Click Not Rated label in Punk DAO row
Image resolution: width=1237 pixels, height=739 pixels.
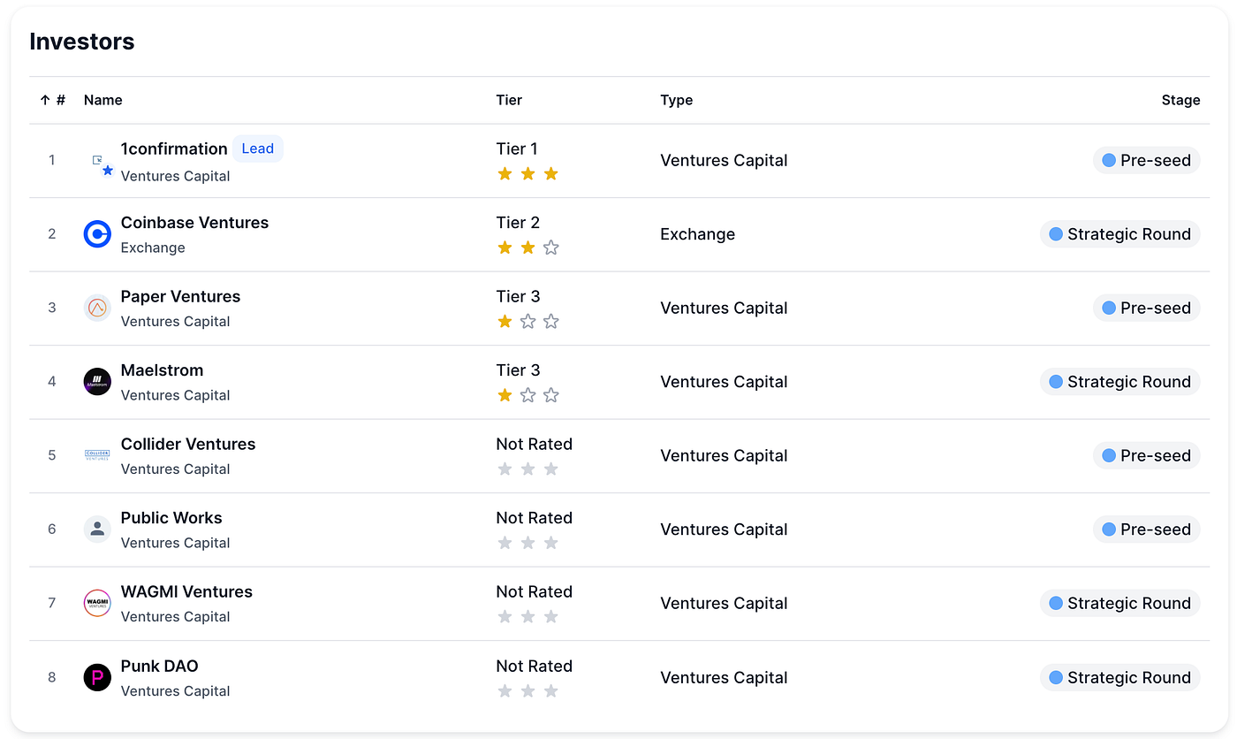coord(535,666)
